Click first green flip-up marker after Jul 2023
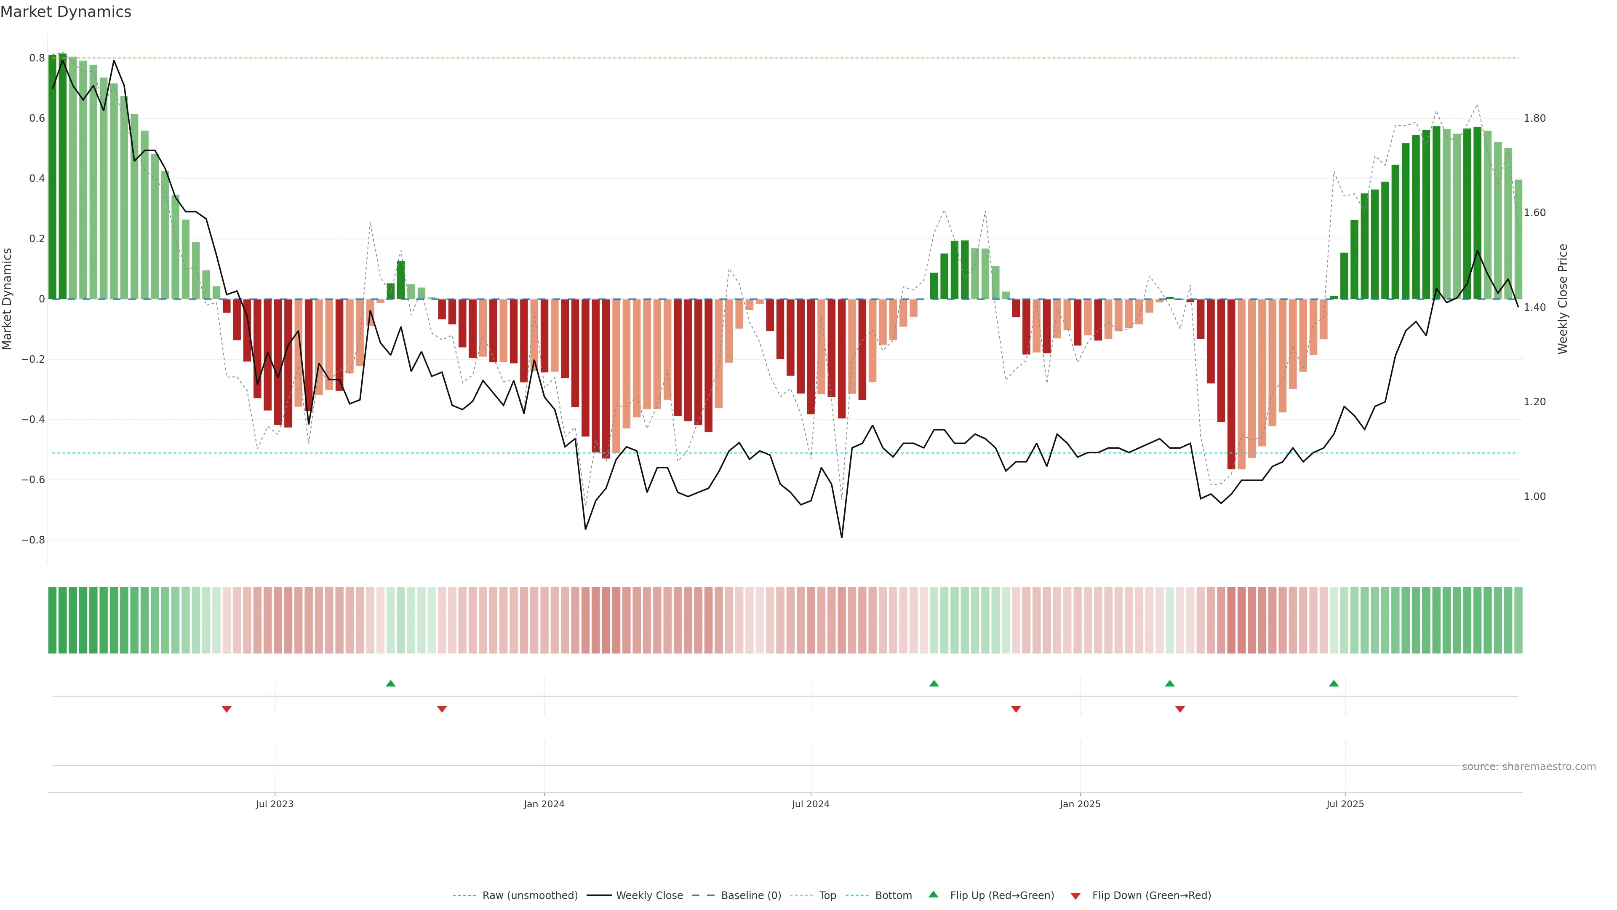This screenshot has width=1617, height=910. [x=390, y=683]
